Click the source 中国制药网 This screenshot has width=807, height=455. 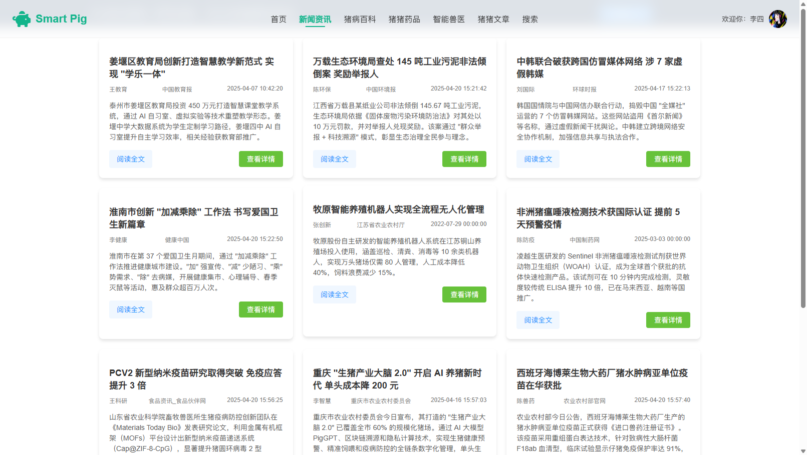(x=585, y=240)
